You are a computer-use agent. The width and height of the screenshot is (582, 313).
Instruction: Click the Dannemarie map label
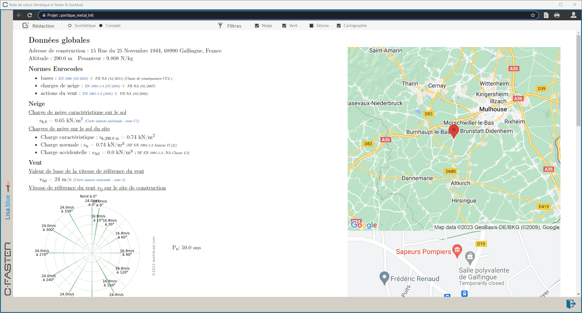click(417, 178)
